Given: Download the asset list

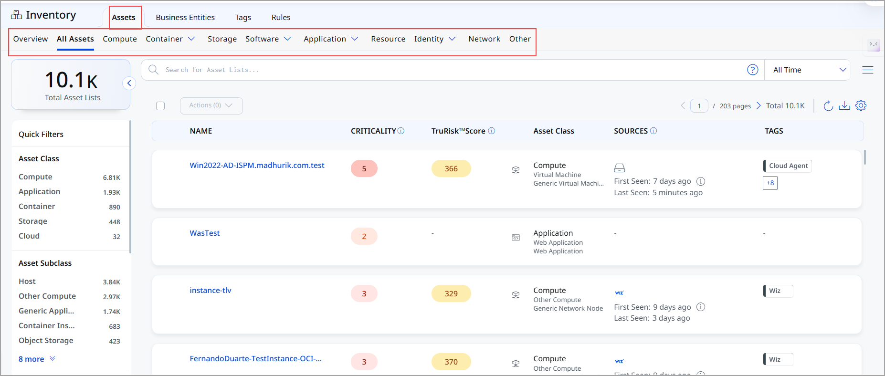Looking at the screenshot, I should [844, 105].
